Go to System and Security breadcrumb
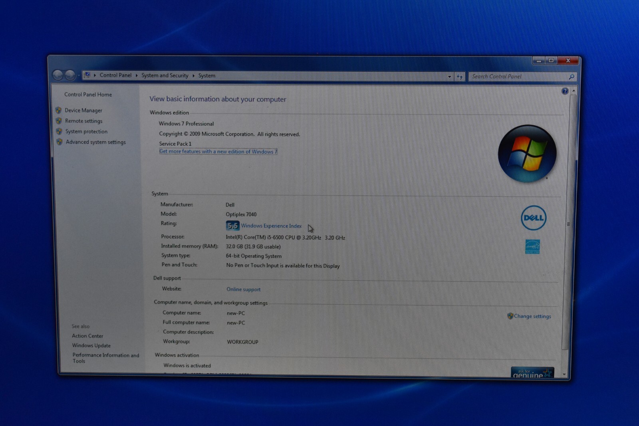The height and width of the screenshot is (426, 639). click(165, 75)
